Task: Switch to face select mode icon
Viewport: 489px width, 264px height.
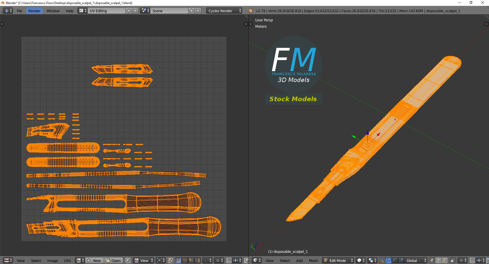Action: pos(445,260)
